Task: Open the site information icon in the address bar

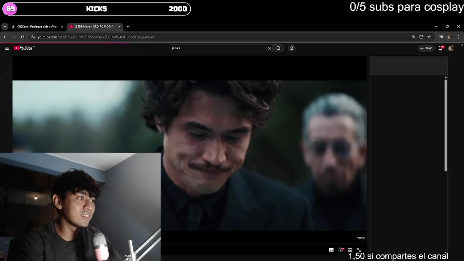Action: pyautogui.click(x=33, y=37)
